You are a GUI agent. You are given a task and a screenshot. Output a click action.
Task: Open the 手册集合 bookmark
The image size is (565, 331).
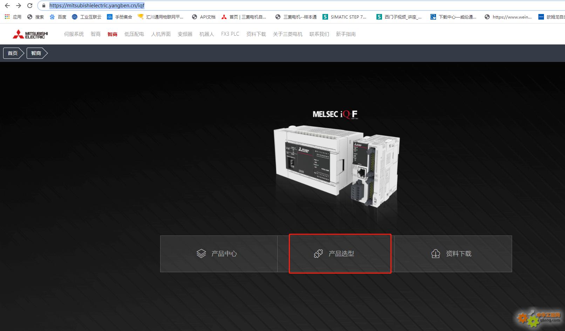pos(120,17)
